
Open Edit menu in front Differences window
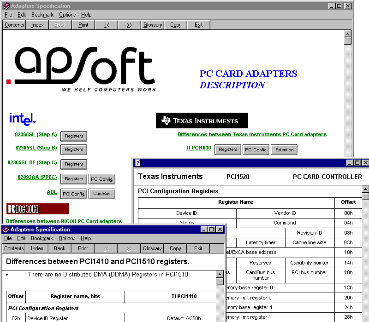pyautogui.click(x=21, y=238)
